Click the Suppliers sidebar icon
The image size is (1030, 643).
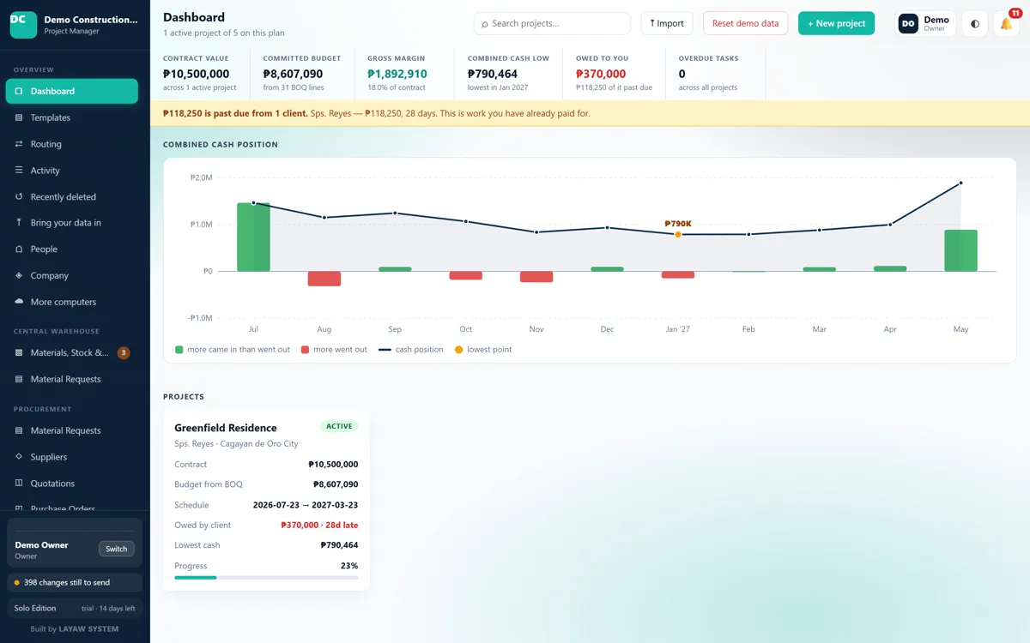19,457
